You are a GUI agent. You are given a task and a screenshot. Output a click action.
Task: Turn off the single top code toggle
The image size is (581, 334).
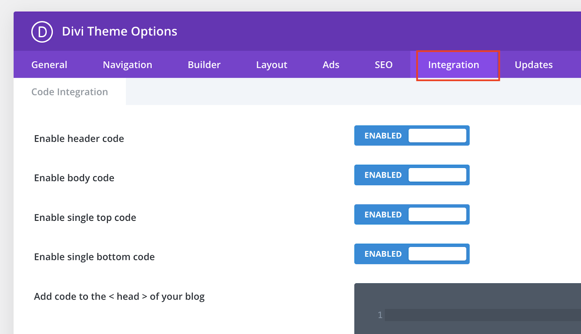click(x=412, y=215)
